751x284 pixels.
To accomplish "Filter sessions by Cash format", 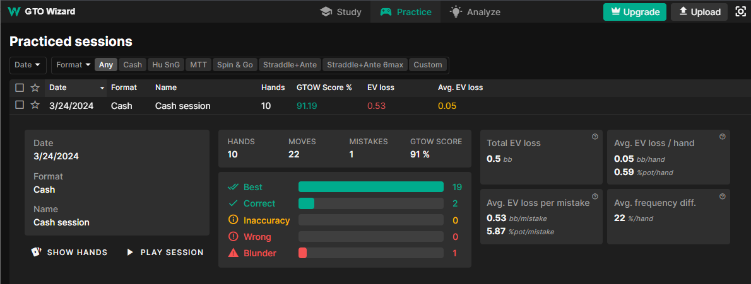I will 133,64.
